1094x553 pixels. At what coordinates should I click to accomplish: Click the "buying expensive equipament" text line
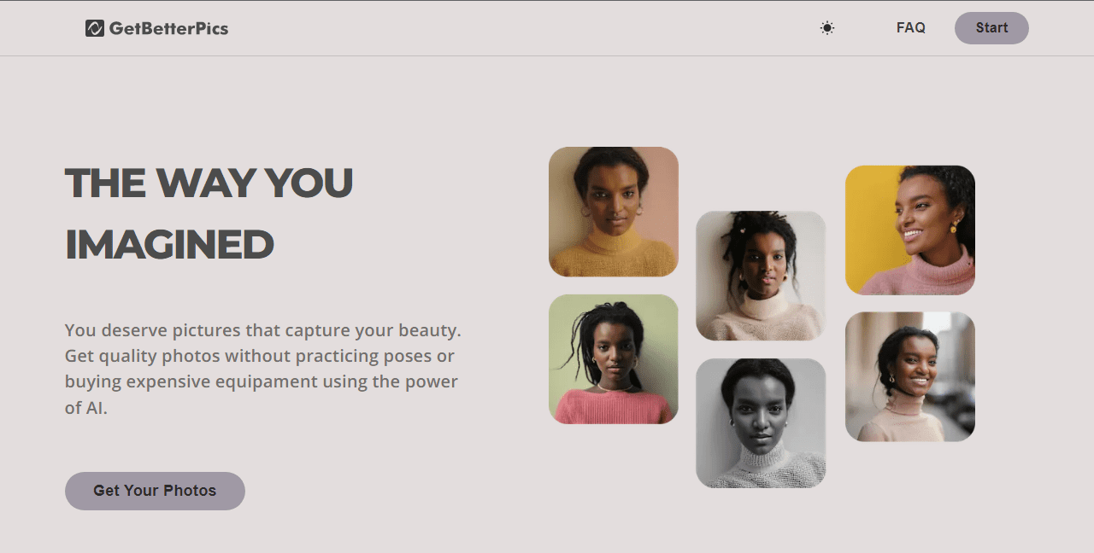pos(262,381)
